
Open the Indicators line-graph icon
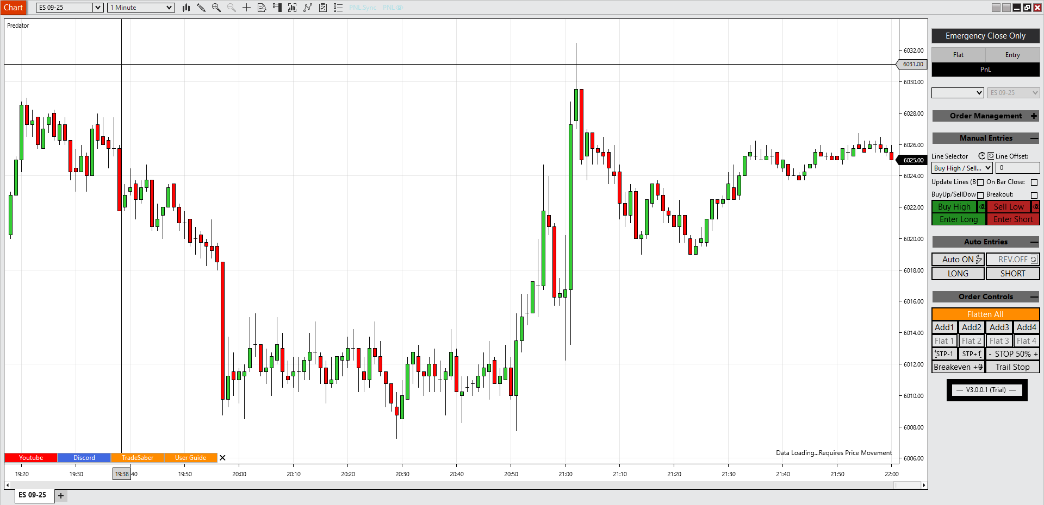click(x=308, y=8)
